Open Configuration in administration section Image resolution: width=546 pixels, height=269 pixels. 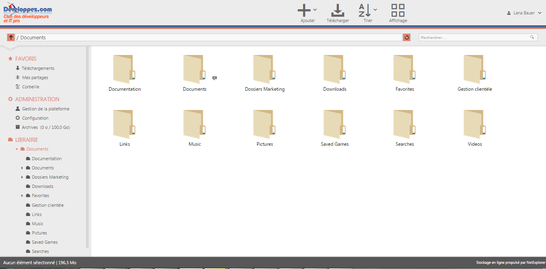click(x=35, y=118)
